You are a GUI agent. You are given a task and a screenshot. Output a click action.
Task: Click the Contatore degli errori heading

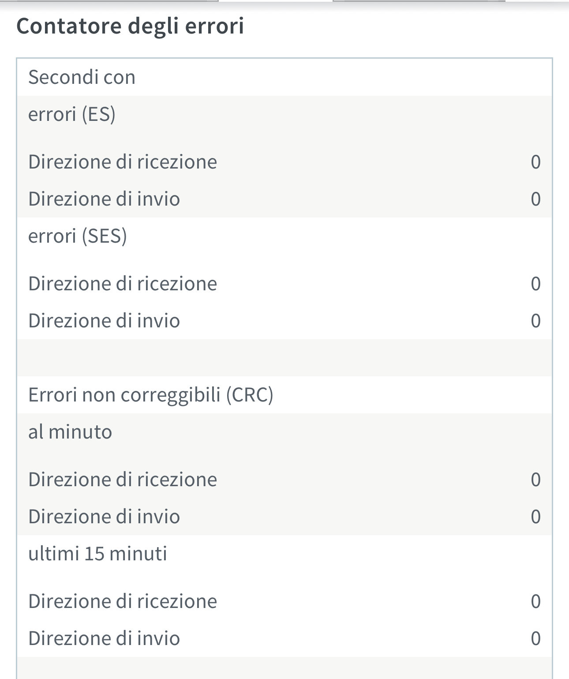(130, 26)
